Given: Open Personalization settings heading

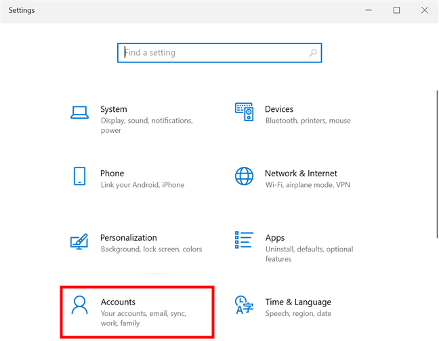Looking at the screenshot, I should (129, 237).
